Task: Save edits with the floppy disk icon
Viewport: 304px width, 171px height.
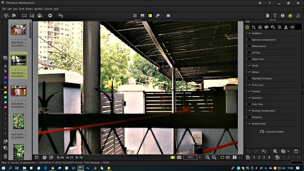Action: click(296, 151)
